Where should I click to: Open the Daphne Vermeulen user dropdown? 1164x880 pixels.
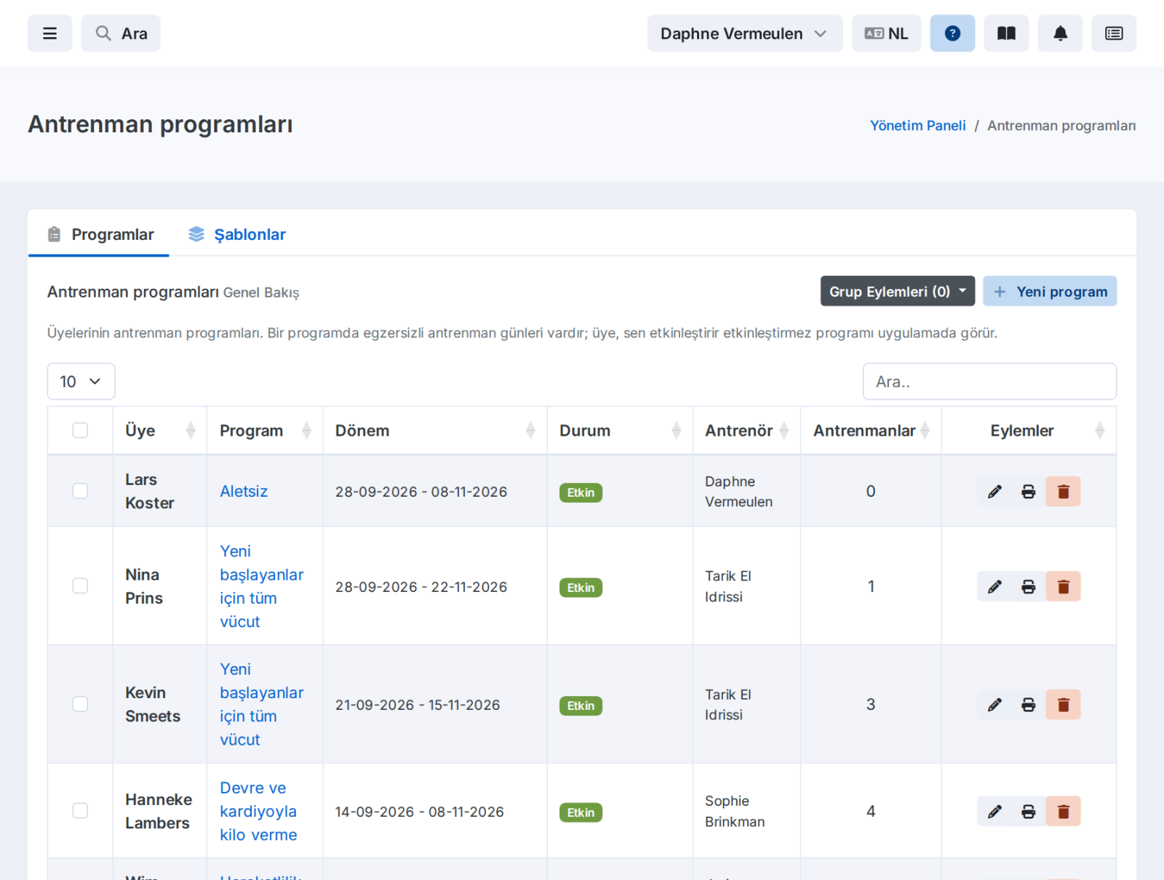745,33
